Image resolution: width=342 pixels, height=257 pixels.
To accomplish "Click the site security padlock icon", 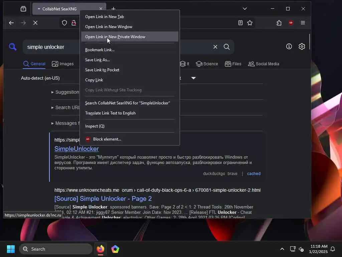I will [74, 23].
